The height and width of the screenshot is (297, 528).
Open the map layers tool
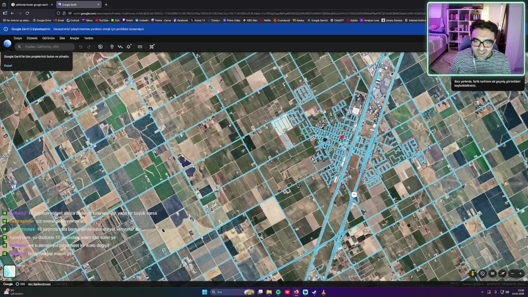tap(129, 47)
